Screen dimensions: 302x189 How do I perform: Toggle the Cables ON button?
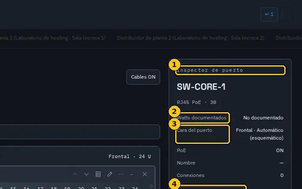coord(143,77)
